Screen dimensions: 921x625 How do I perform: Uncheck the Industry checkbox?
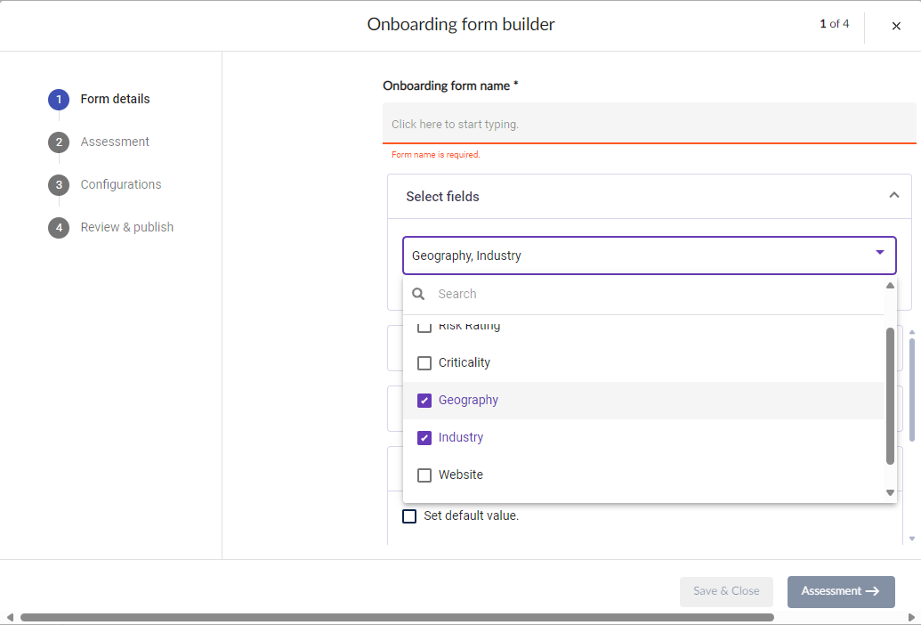click(424, 437)
